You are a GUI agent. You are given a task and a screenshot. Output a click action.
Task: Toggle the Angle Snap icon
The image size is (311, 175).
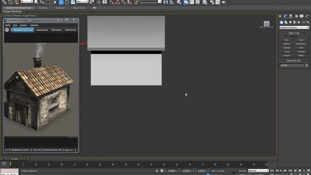tap(118, 2)
